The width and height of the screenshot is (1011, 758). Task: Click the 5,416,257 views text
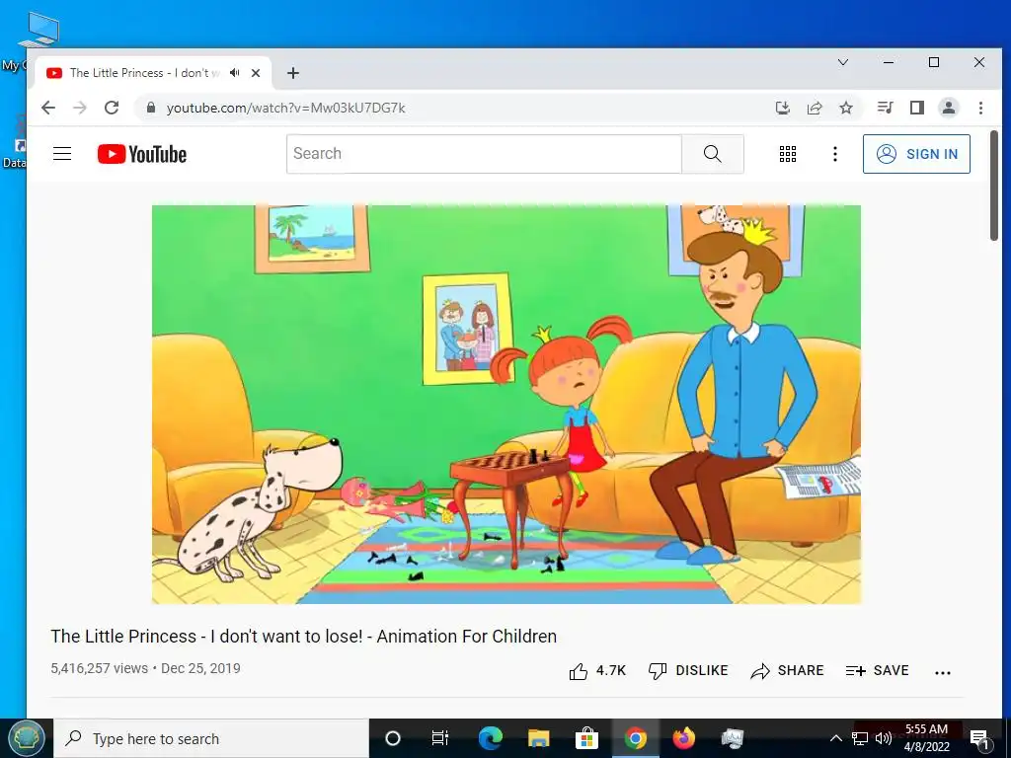(100, 668)
